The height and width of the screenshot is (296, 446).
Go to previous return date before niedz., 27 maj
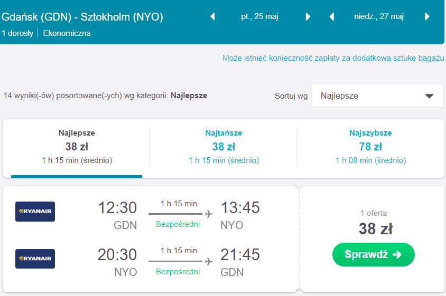click(331, 16)
